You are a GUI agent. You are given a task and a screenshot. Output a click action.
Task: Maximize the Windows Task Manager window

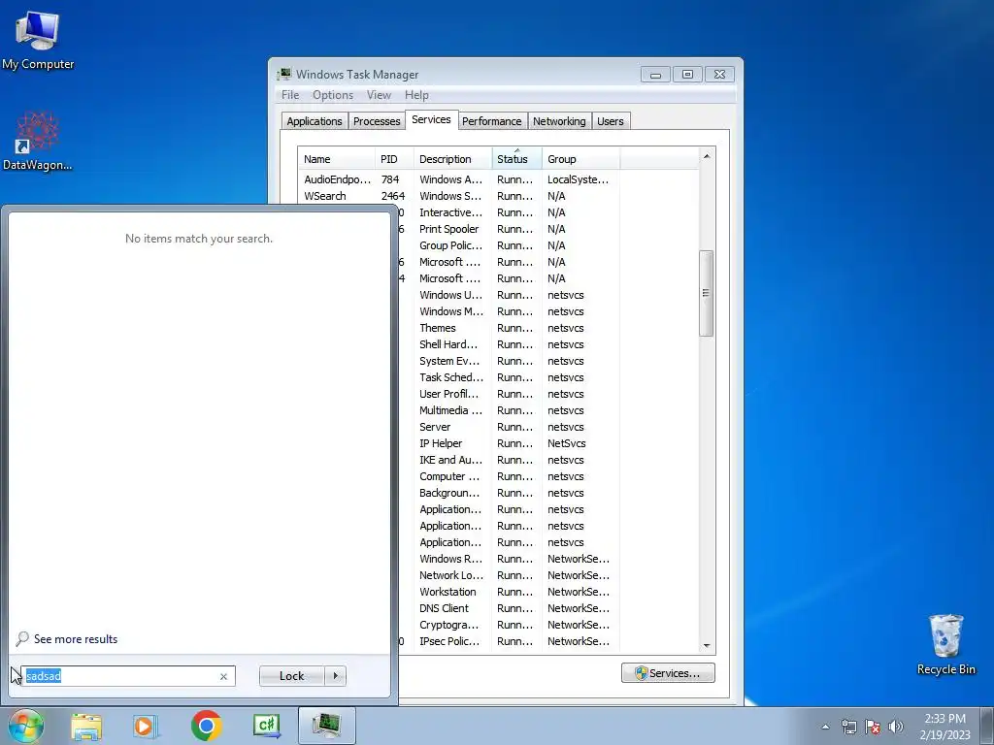coord(687,75)
